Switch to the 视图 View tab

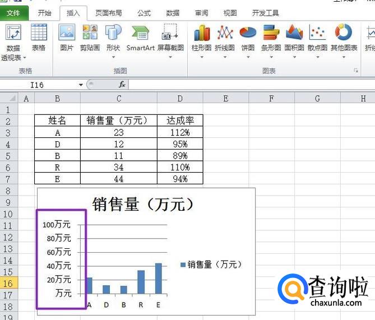click(x=230, y=13)
